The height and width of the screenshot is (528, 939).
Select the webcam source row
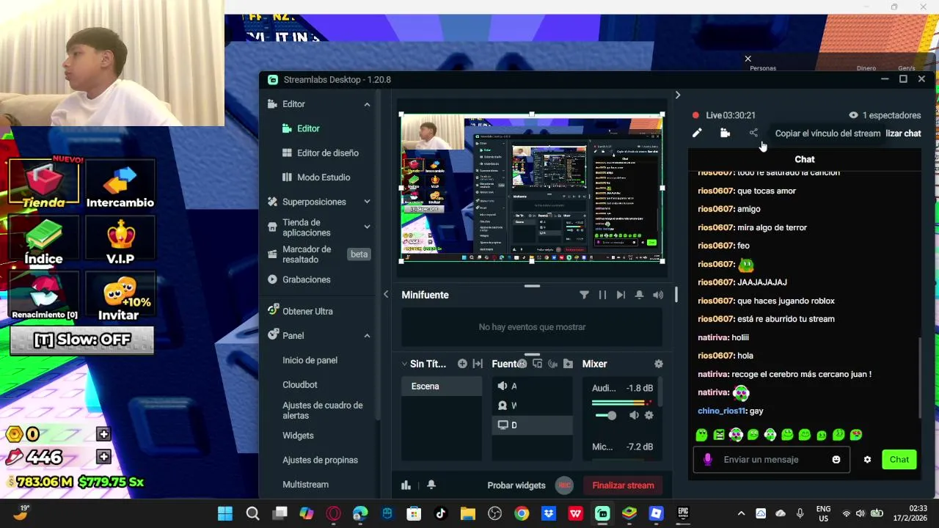(x=532, y=406)
